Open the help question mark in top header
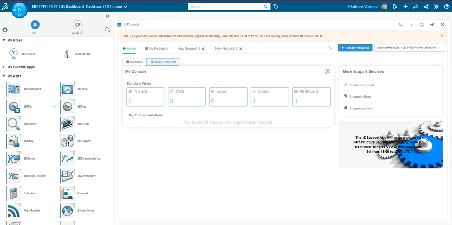The height and width of the screenshot is (225, 452). point(446,7)
